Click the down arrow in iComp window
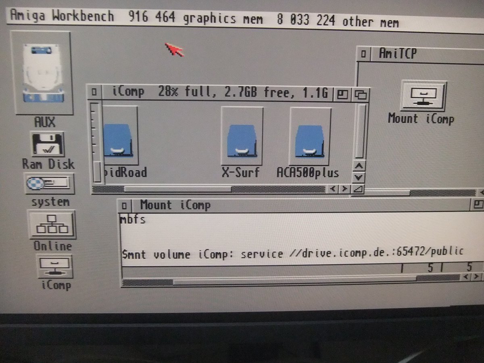This screenshot has height=363, width=484. pos(359,177)
